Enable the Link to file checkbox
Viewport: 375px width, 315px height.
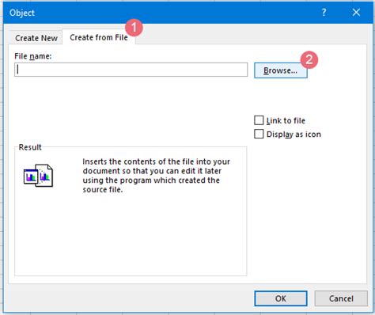(259, 120)
